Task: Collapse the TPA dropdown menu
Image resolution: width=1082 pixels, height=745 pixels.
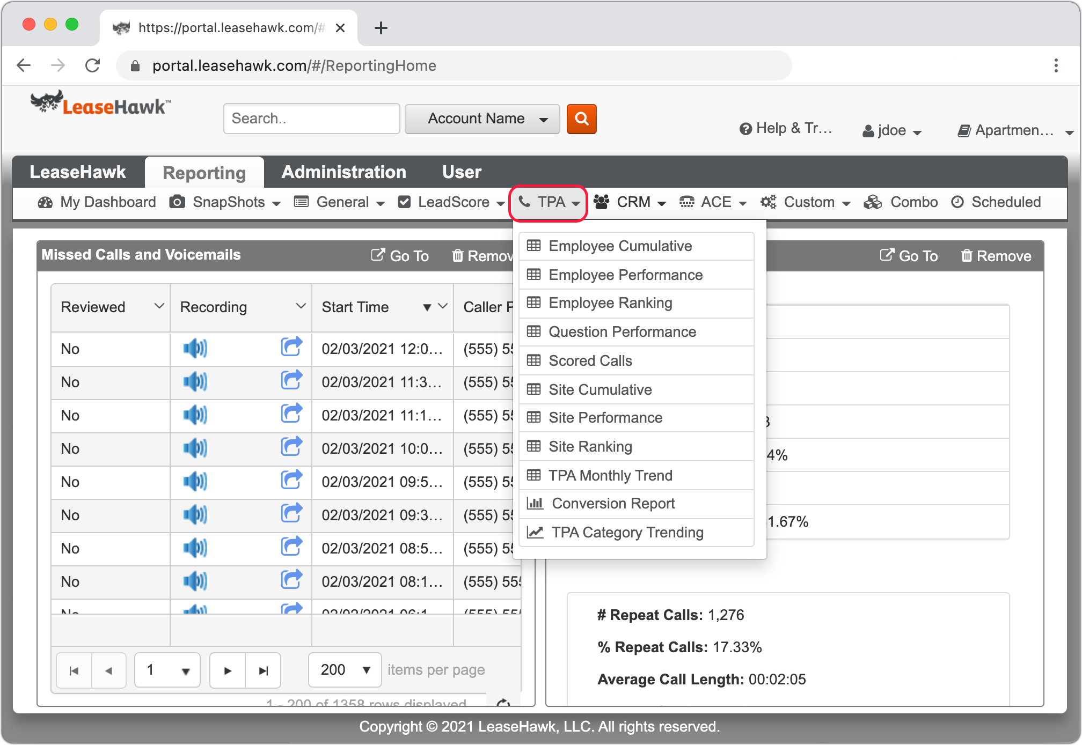Action: (x=549, y=202)
